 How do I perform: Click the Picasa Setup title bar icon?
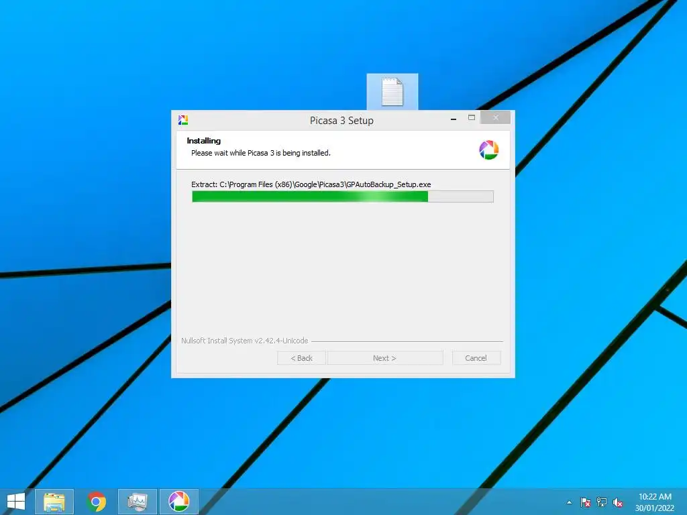coord(183,120)
